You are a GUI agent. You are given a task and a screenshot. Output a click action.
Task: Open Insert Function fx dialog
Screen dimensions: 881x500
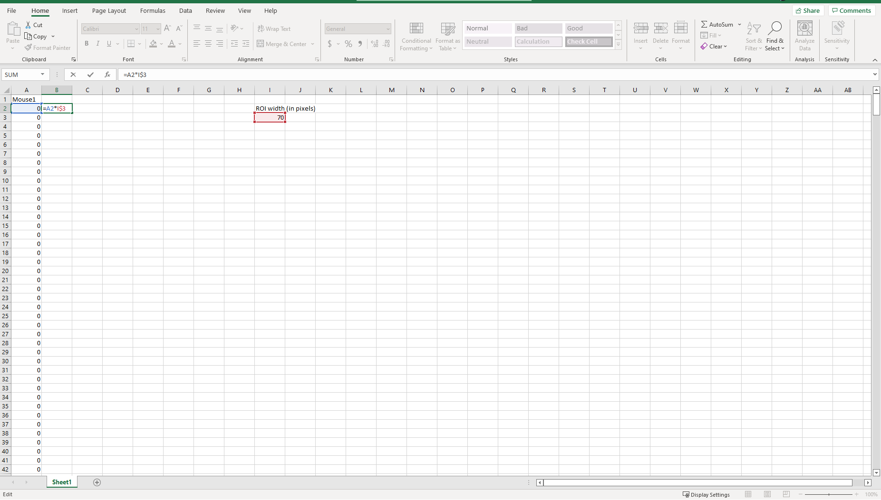[107, 75]
